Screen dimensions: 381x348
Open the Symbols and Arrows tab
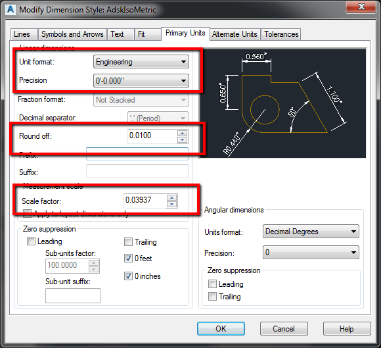pos(72,34)
